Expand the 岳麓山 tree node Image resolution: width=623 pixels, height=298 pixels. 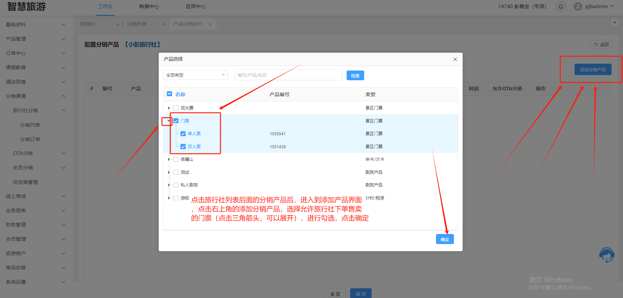click(x=168, y=159)
